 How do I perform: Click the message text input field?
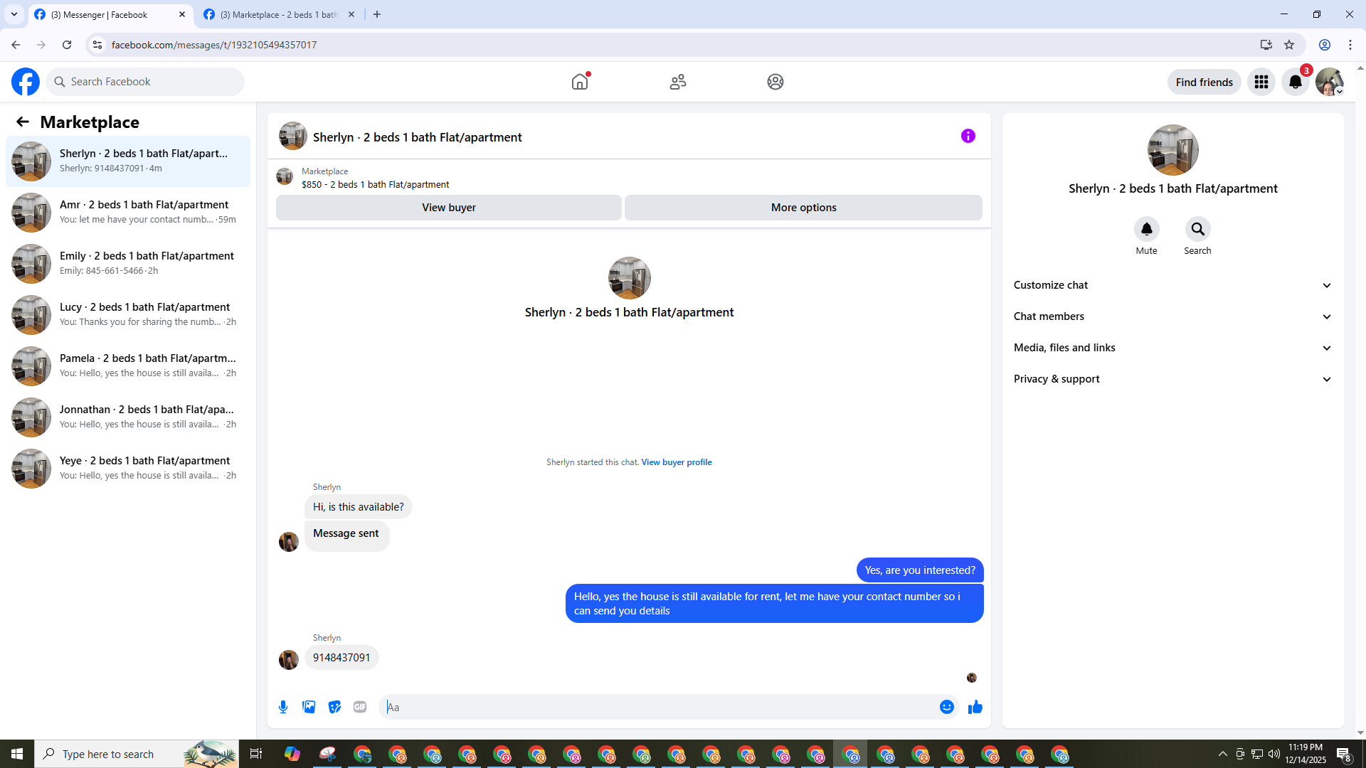click(x=658, y=707)
